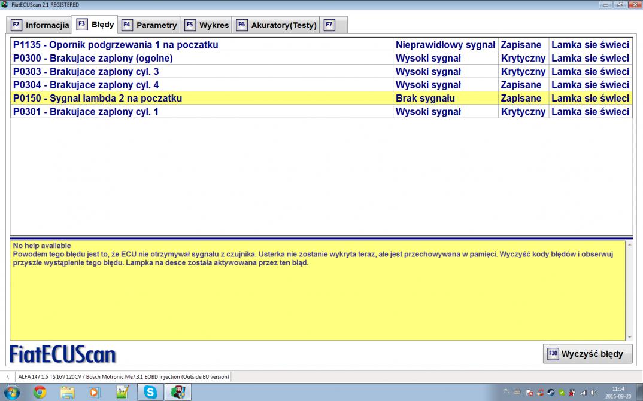The image size is (643, 401).
Task: Click the Nieprawidłowy sygnał cell
Action: tap(445, 45)
